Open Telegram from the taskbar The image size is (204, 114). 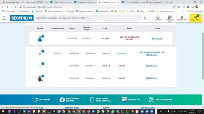[x=93, y=111]
